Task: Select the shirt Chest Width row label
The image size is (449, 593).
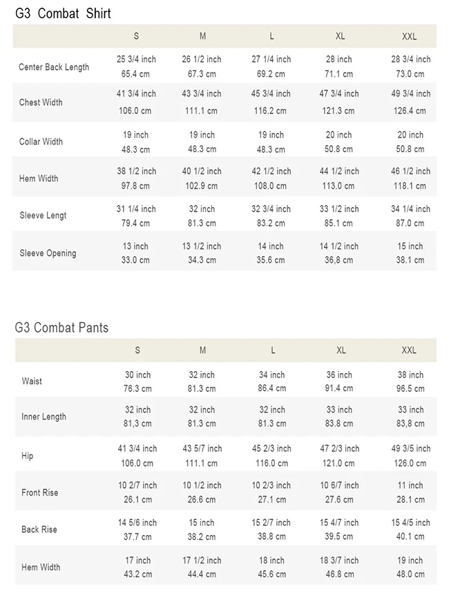Action: click(41, 102)
